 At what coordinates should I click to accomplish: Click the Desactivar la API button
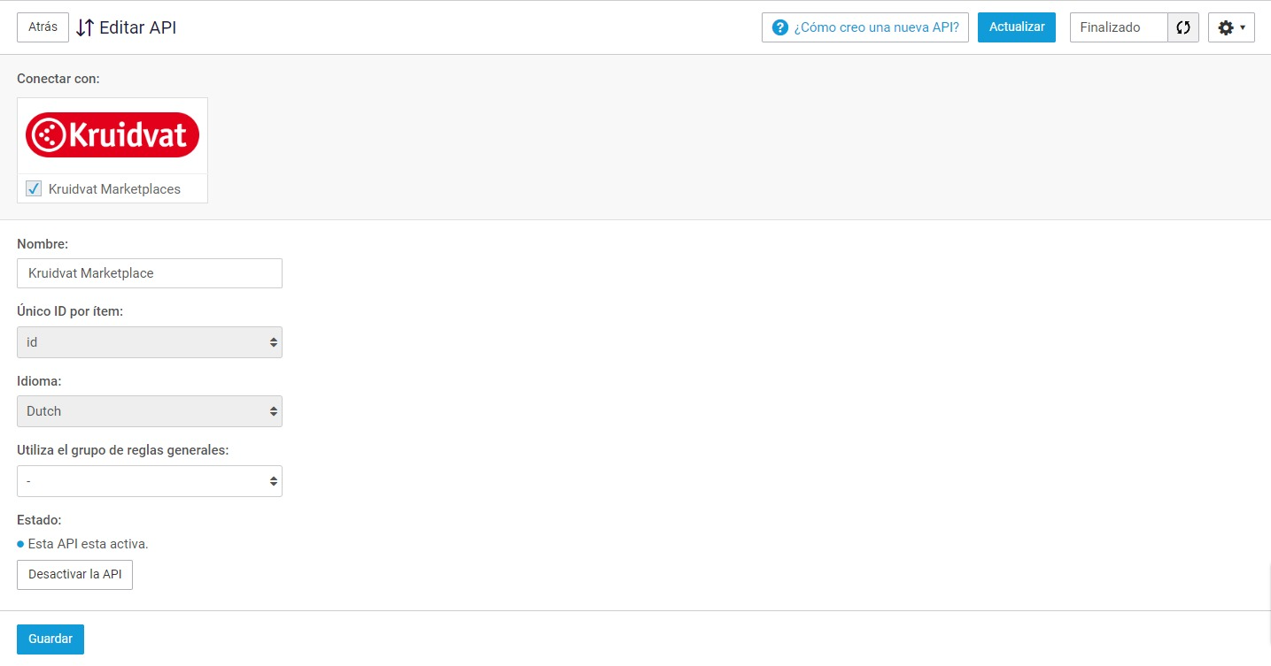click(x=74, y=574)
